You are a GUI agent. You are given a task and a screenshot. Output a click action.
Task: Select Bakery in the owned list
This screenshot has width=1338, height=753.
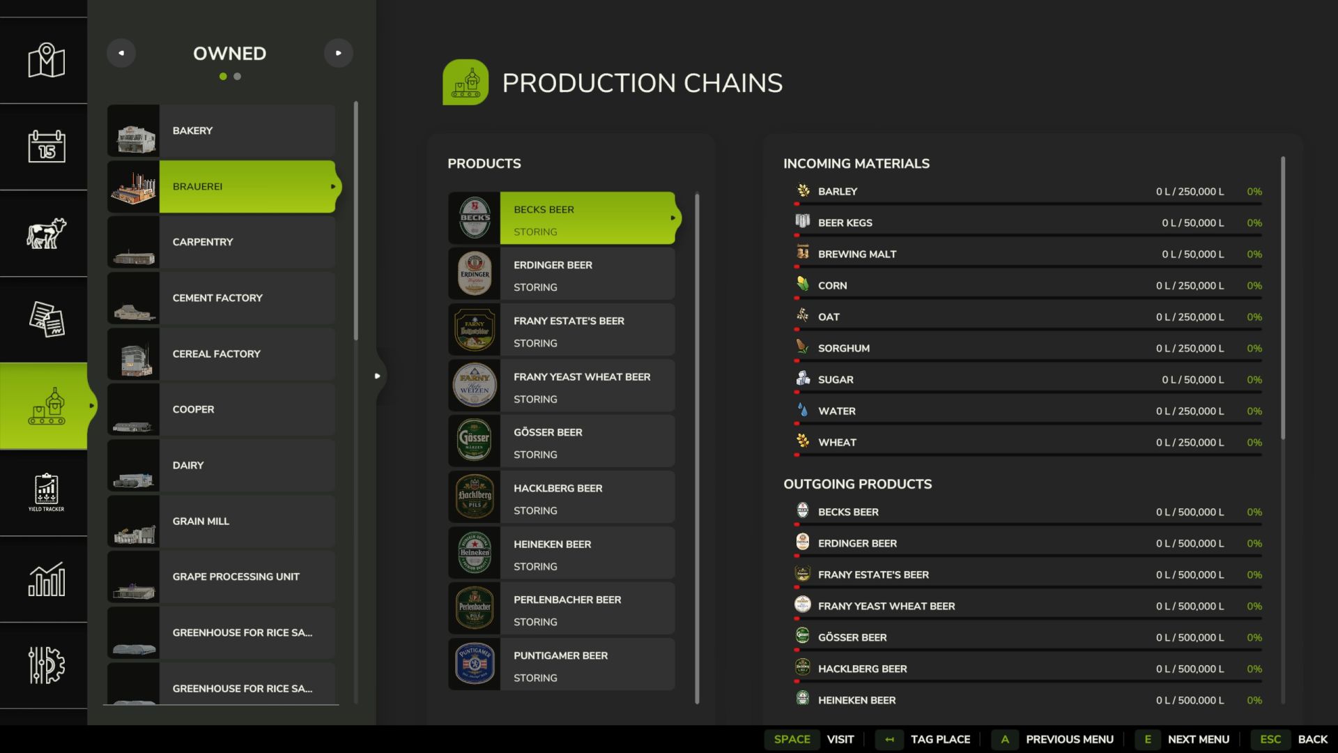point(222,131)
